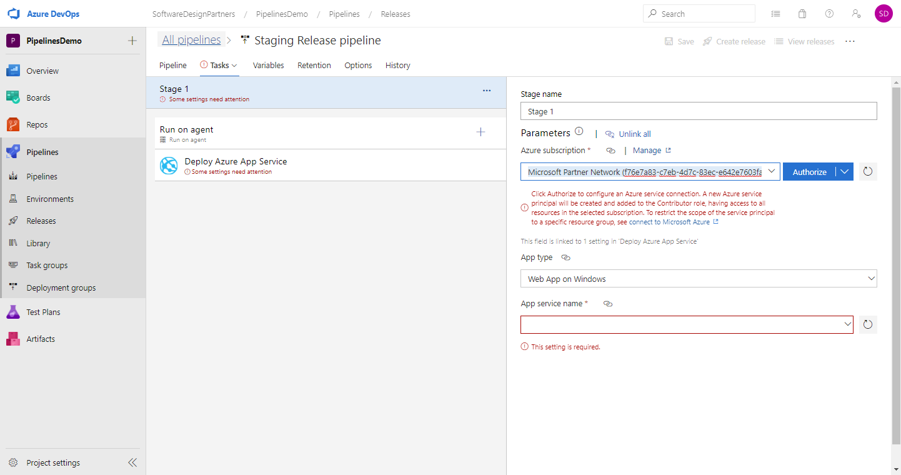Open Boards from the left sidebar
This screenshot has height=475, width=901.
[39, 97]
